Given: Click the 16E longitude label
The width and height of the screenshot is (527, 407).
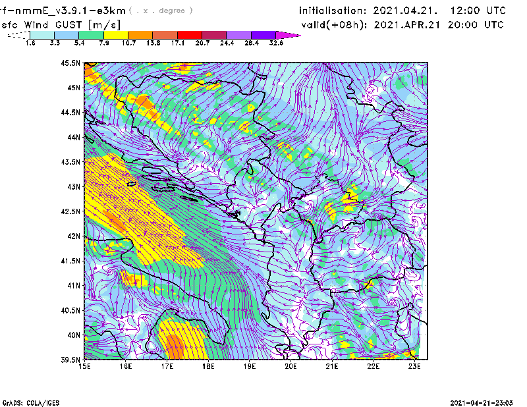Looking at the screenshot, I should click(126, 366).
